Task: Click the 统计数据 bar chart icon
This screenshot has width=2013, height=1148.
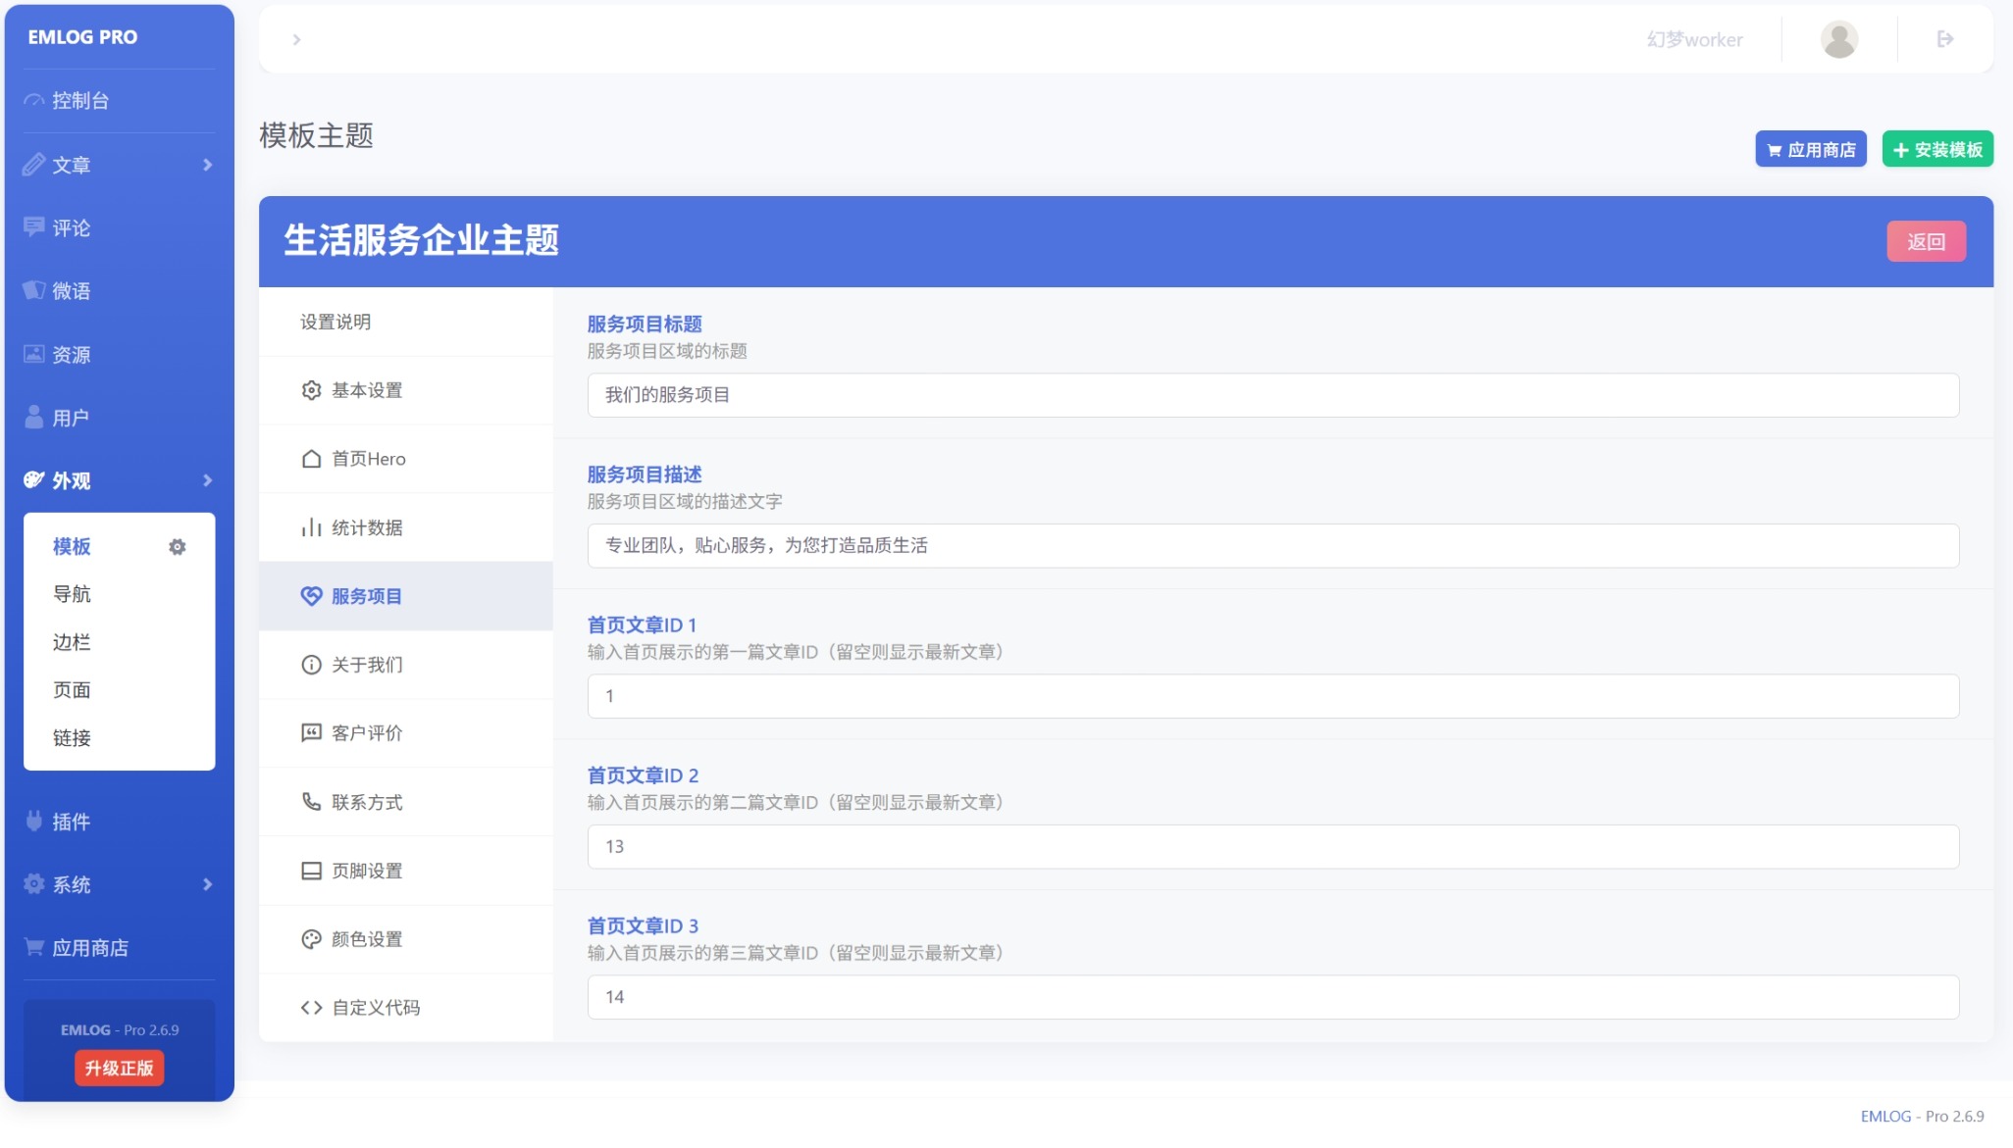Action: point(311,527)
